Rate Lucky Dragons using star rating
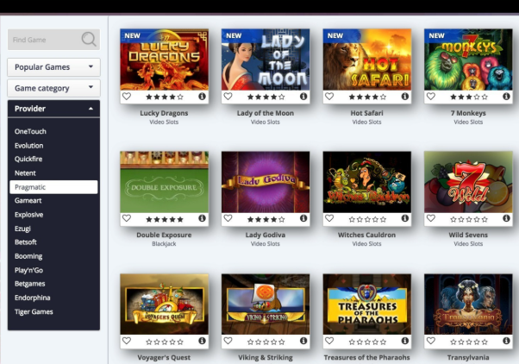519x364 pixels. point(165,97)
